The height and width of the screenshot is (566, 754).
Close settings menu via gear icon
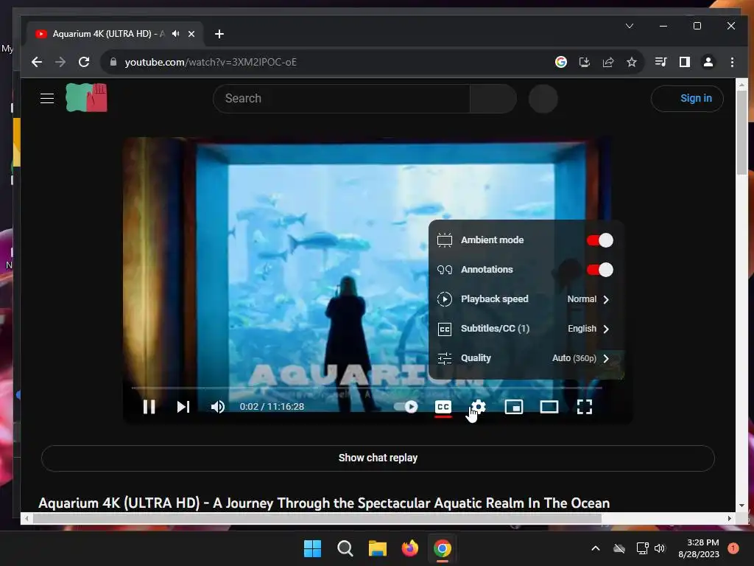pyautogui.click(x=478, y=407)
